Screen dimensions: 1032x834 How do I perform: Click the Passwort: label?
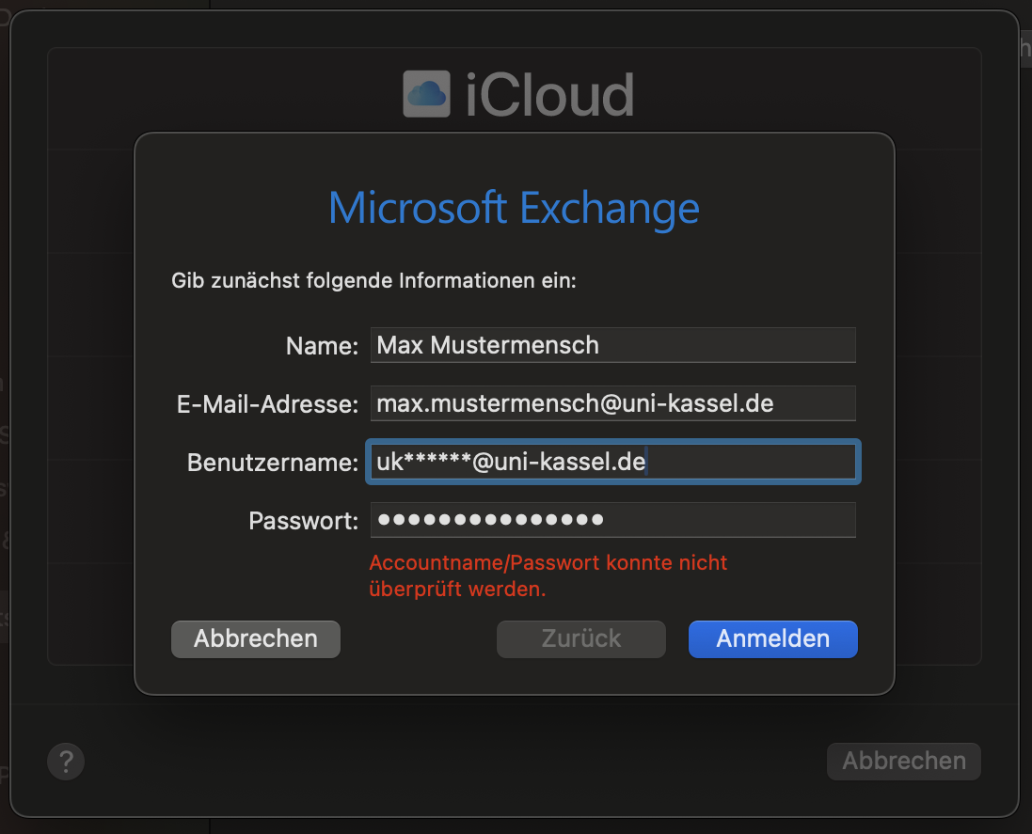pos(304,521)
